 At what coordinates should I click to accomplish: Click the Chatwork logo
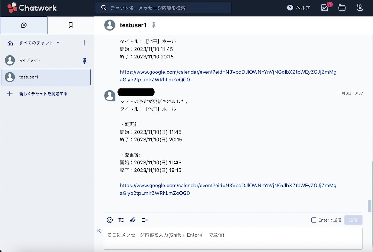coord(32,8)
